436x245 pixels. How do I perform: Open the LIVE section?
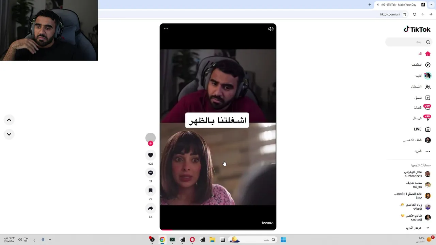422,129
